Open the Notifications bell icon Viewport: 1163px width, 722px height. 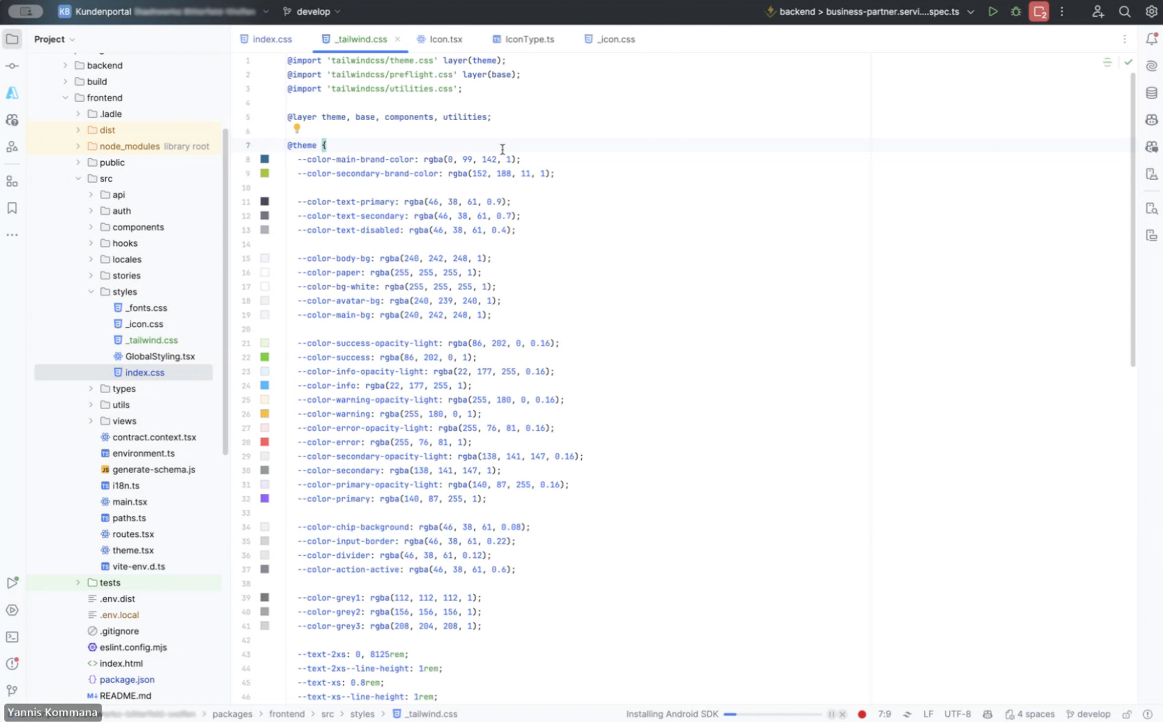1151,39
